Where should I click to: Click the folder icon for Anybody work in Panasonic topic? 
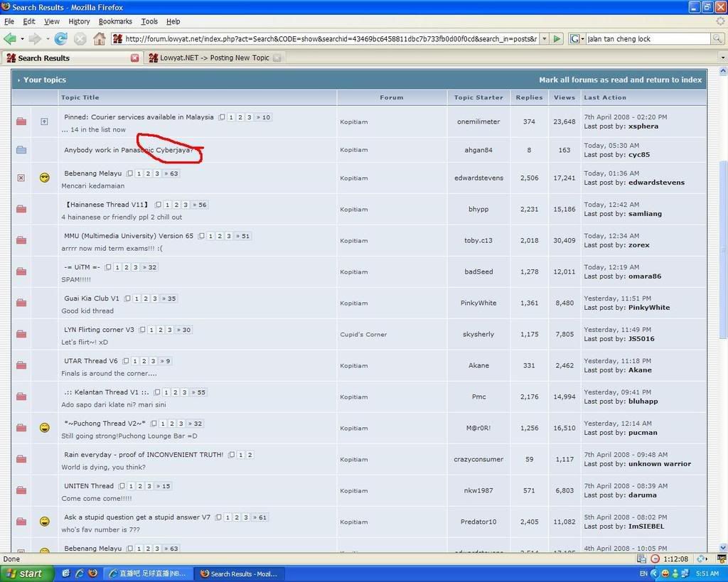coord(21,150)
